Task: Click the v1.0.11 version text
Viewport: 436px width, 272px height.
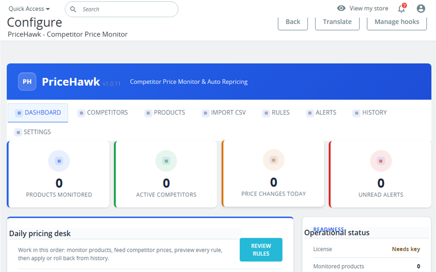Action: (112, 84)
